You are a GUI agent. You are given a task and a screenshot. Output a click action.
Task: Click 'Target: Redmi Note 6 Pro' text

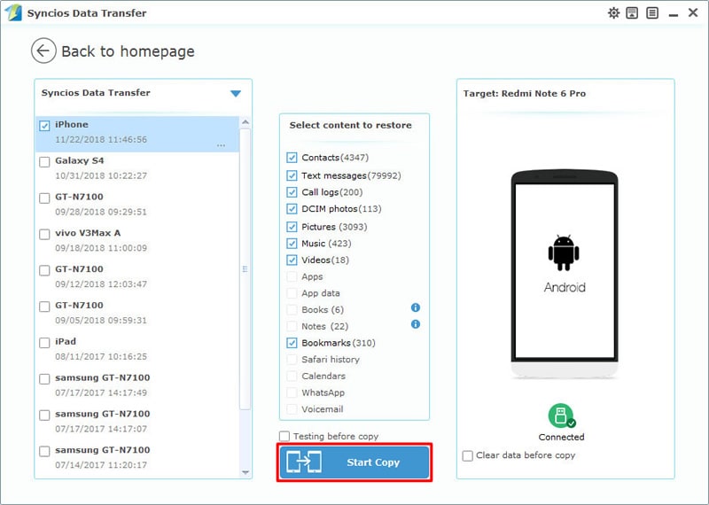click(x=524, y=94)
